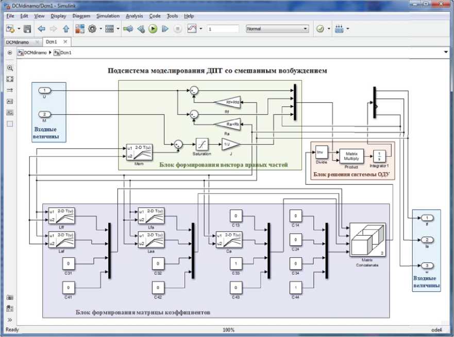The height and width of the screenshot is (337, 454).
Task: Open the simulation mode dropdown showing Normal
Action: (277, 29)
